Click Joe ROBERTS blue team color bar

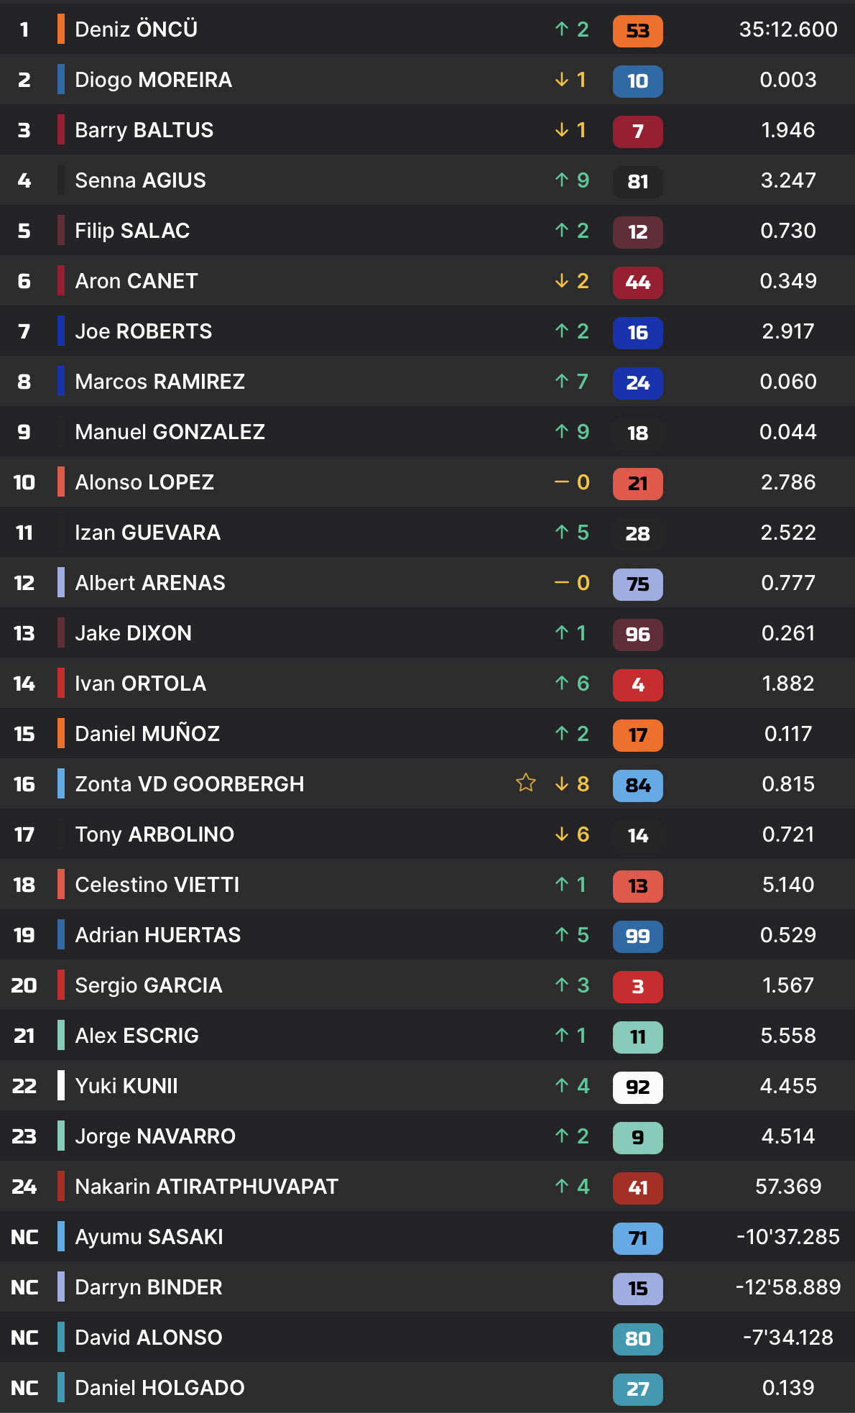point(61,331)
